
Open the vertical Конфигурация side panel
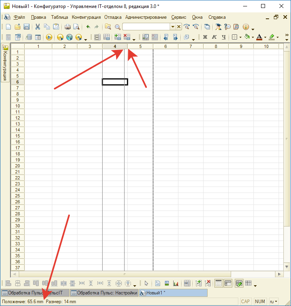click(5, 63)
